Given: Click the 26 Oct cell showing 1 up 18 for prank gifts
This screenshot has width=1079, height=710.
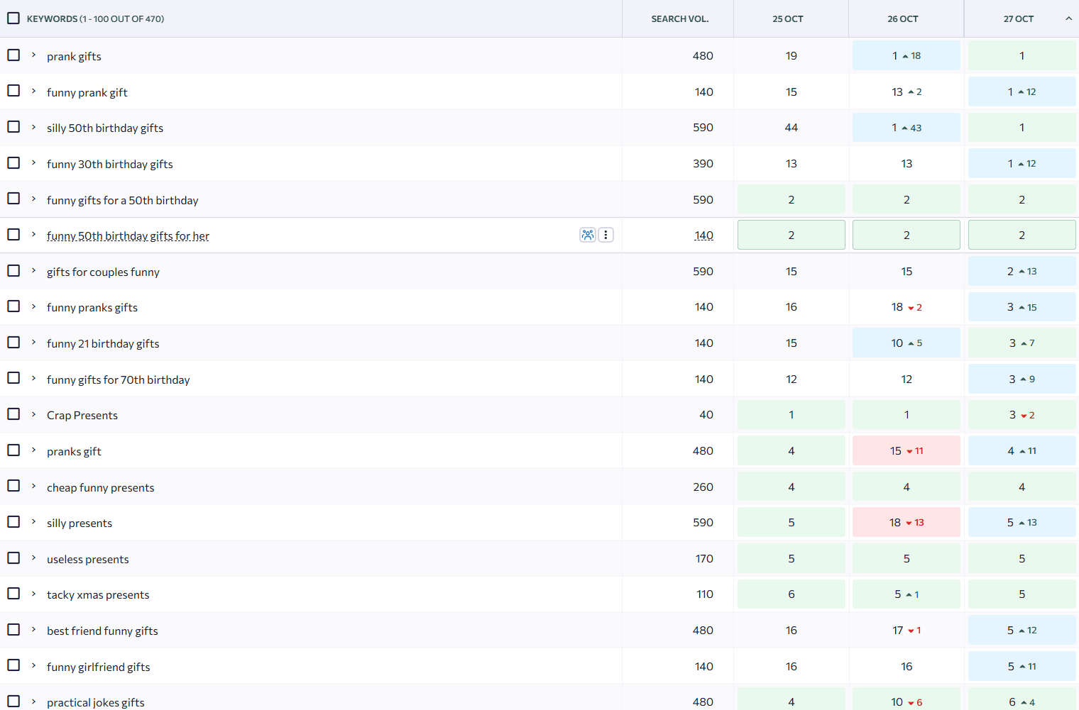Looking at the screenshot, I should 907,55.
